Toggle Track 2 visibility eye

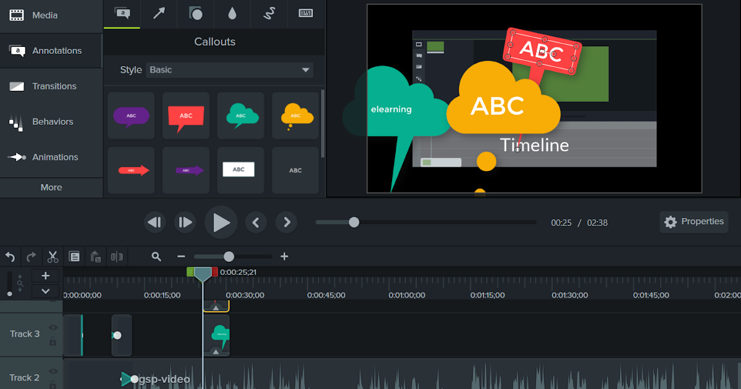click(53, 372)
